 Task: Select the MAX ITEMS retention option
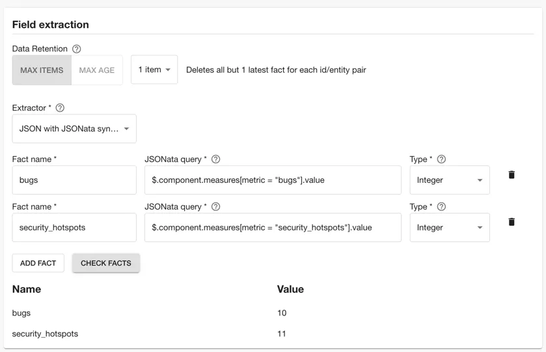point(42,70)
